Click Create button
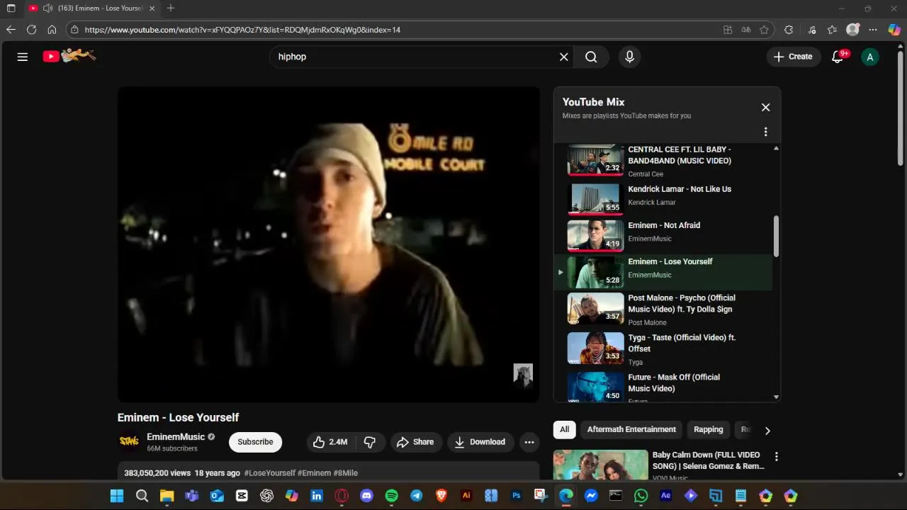 [x=793, y=57]
